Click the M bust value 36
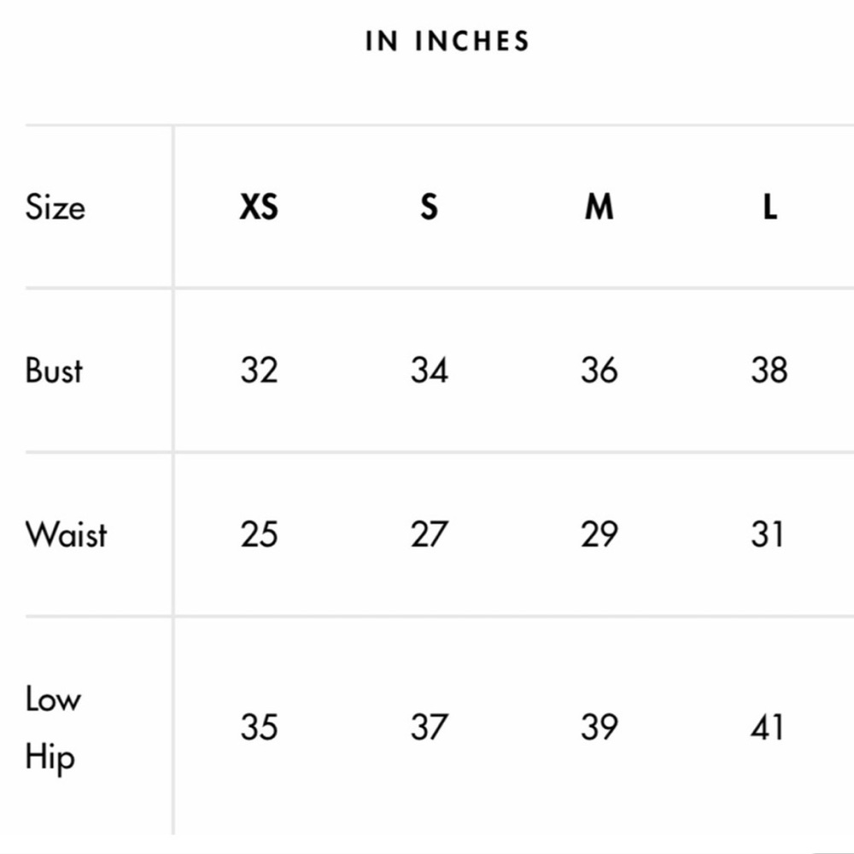The height and width of the screenshot is (854, 854). 600,371
